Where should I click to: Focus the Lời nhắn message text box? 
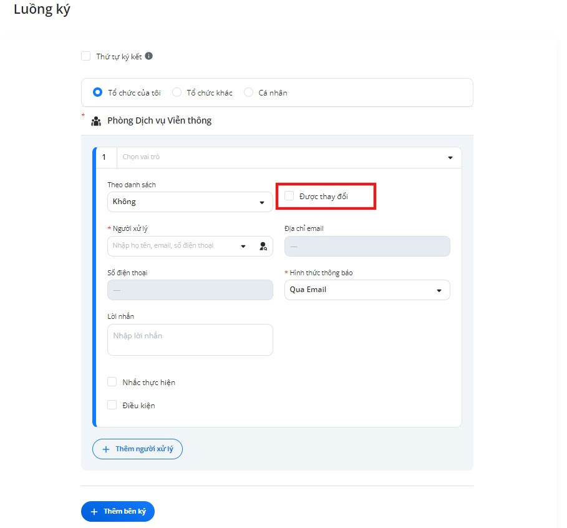click(x=190, y=340)
